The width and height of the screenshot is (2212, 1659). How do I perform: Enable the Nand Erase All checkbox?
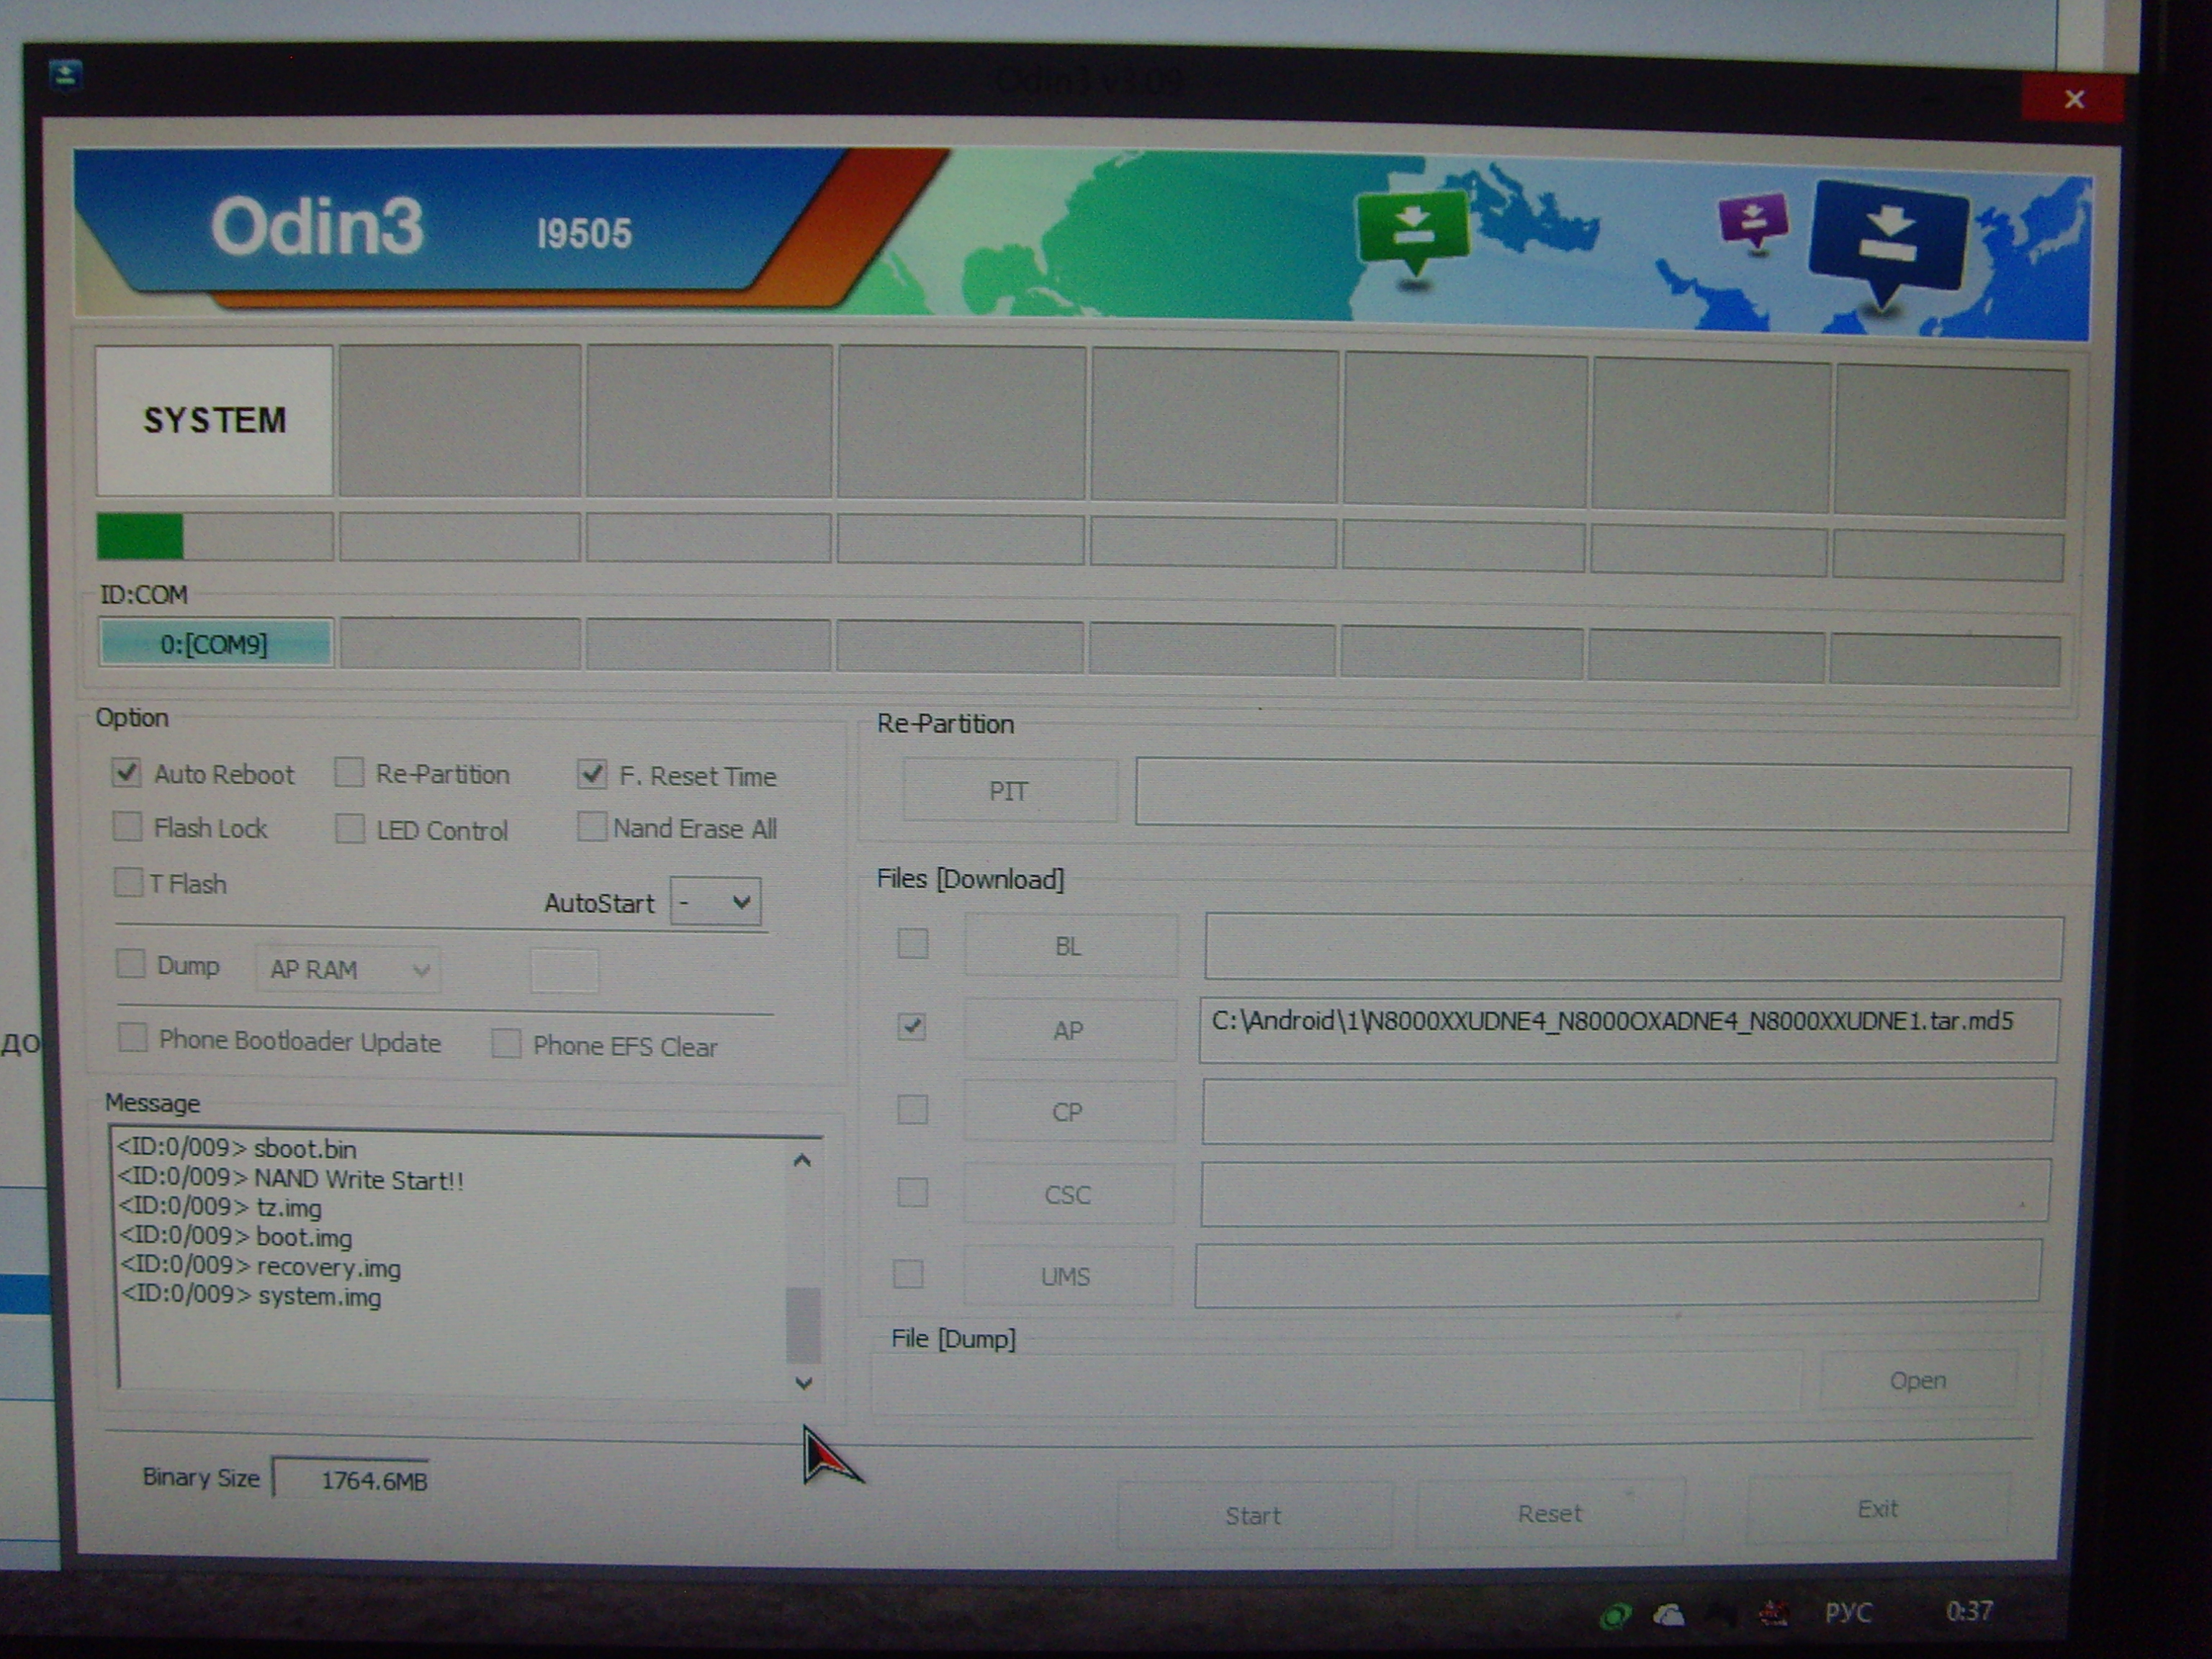(x=592, y=827)
